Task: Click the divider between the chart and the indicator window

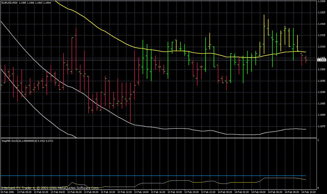Action: (158, 138)
